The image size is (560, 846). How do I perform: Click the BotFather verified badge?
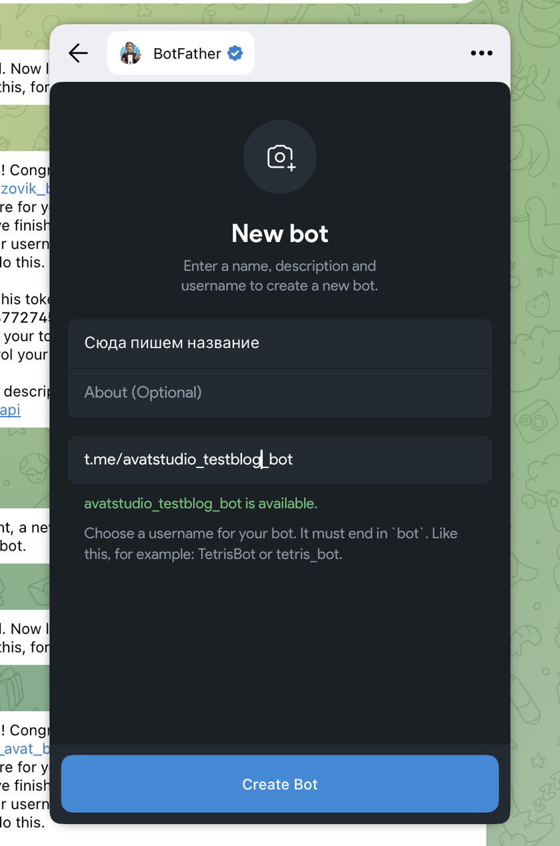coord(235,53)
